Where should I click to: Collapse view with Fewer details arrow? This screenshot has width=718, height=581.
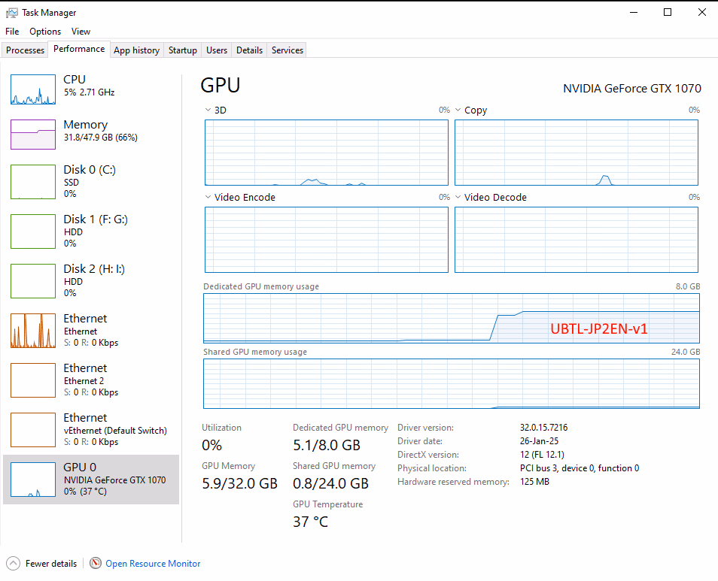point(13,564)
